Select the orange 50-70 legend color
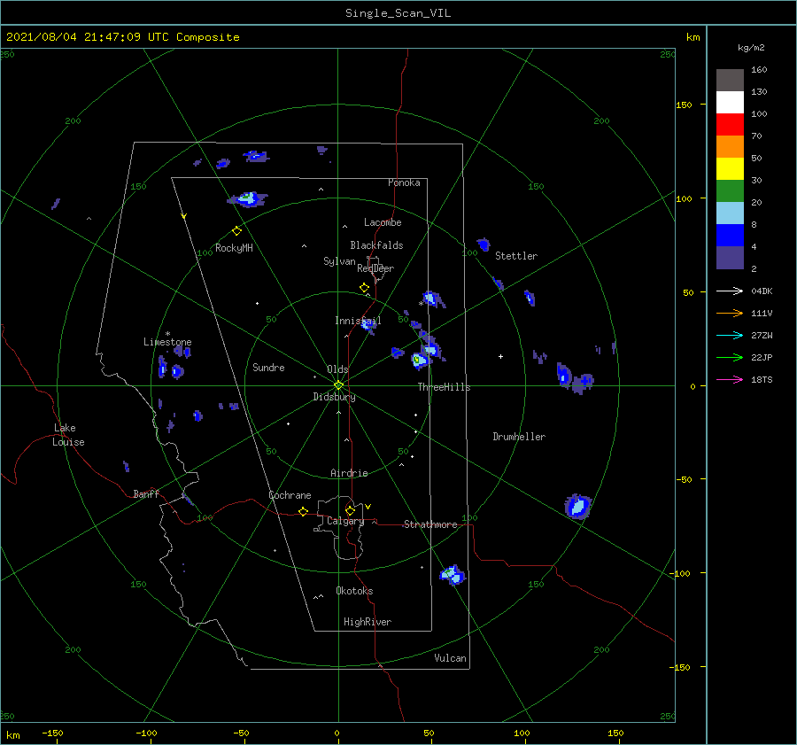This screenshot has width=797, height=745. coord(730,146)
